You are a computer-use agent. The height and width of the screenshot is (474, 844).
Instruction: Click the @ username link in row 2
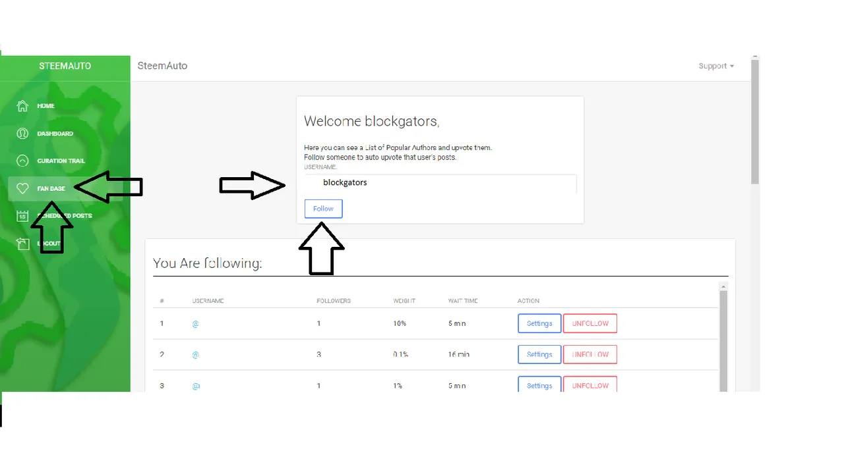(196, 355)
